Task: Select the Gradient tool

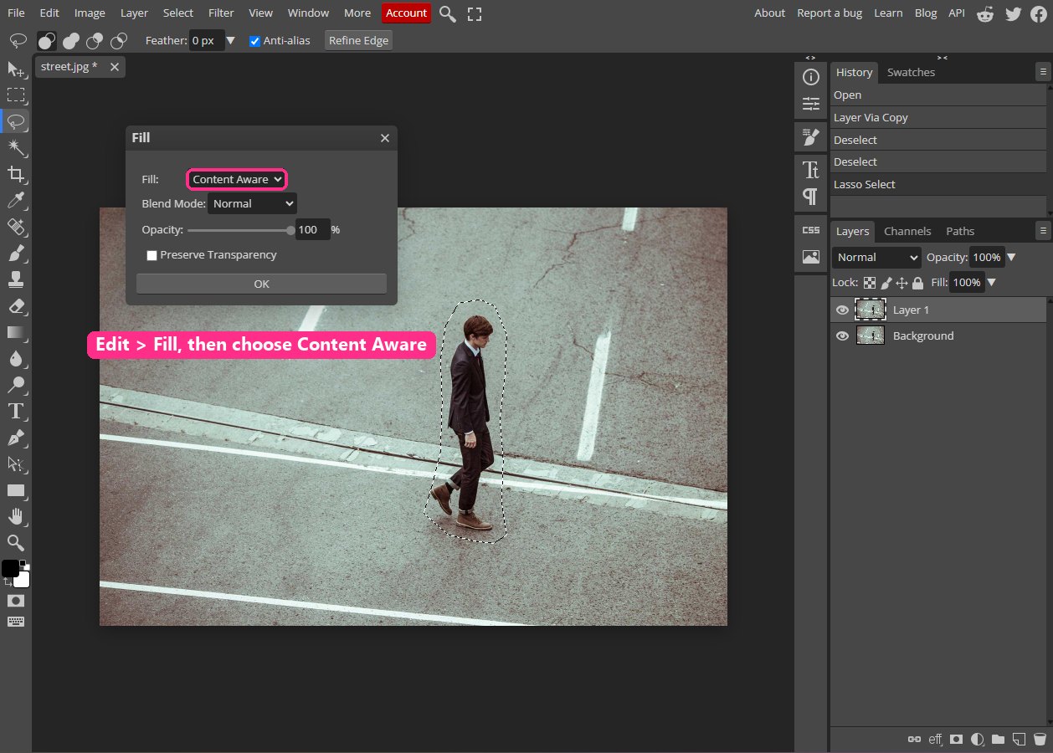Action: (x=16, y=332)
